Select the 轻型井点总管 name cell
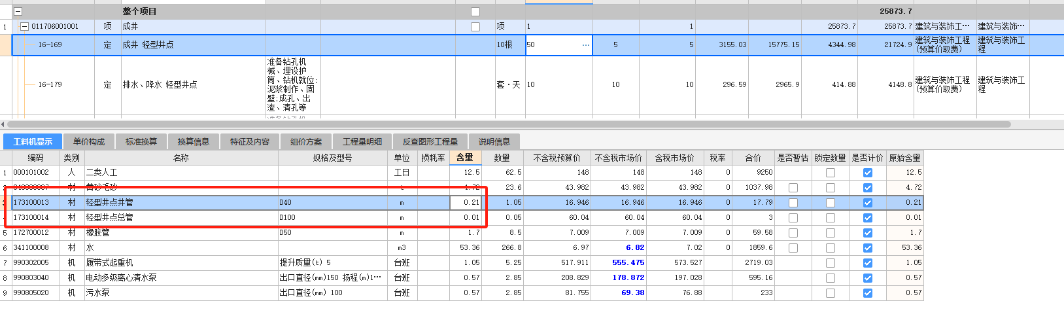 coord(181,218)
